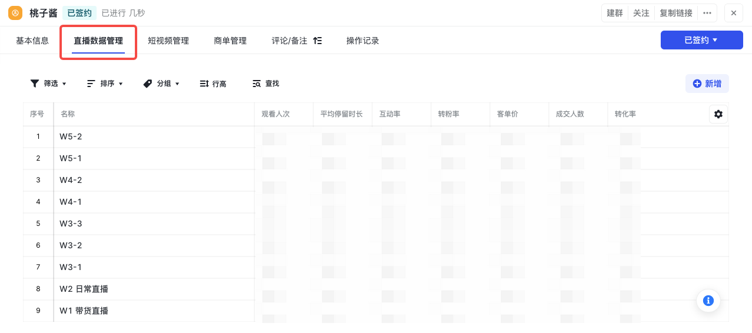Go to the 操作记录 tab

(x=363, y=41)
